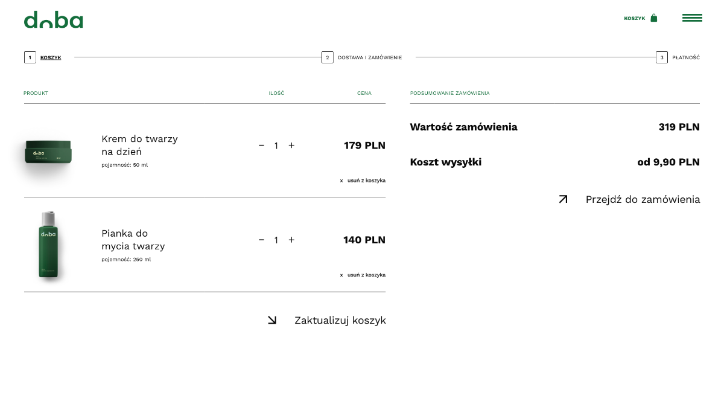The width and height of the screenshot is (724, 407).
Task: Click the arrow icon beside Przejdź do zamówienia
Action: tap(563, 199)
